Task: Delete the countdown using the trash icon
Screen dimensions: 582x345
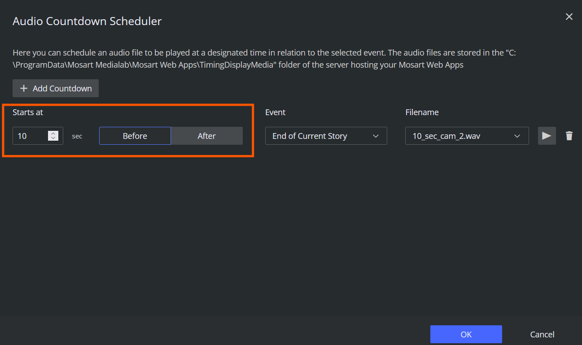Action: [569, 136]
